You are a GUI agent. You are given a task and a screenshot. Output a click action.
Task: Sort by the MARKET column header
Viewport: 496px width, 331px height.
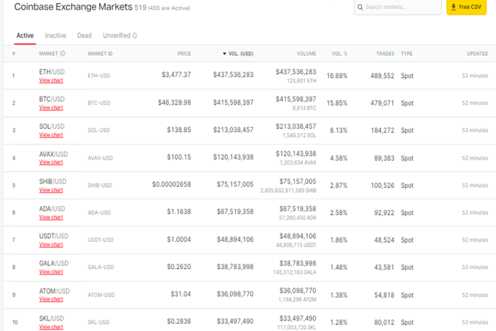coord(48,54)
